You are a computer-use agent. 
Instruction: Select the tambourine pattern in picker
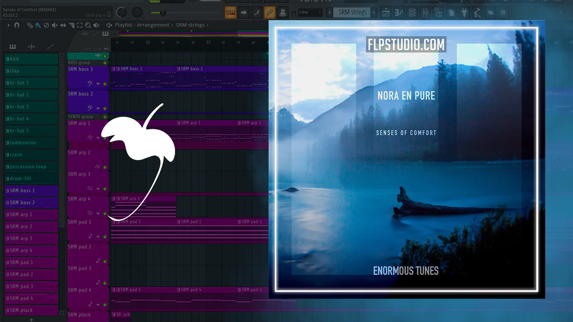pyautogui.click(x=31, y=143)
